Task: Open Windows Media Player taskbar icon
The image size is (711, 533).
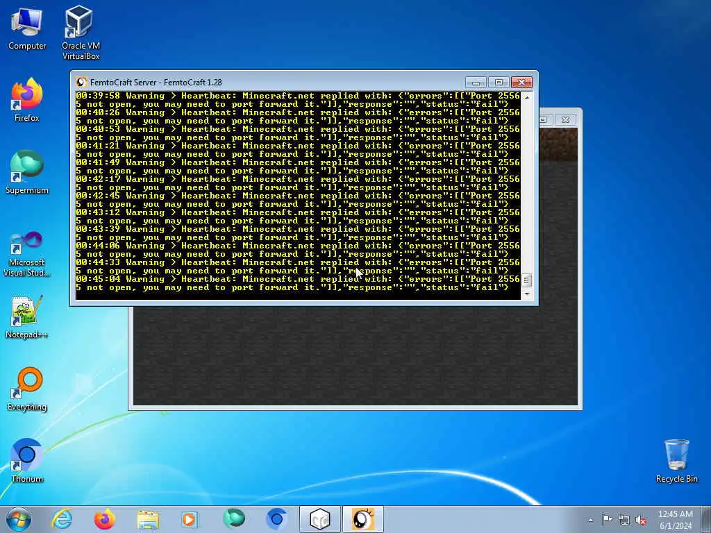Action: 190,519
